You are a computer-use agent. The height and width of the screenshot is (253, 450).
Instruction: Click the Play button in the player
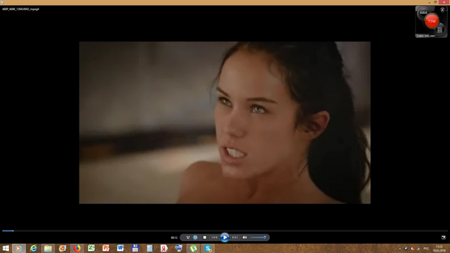click(x=225, y=238)
